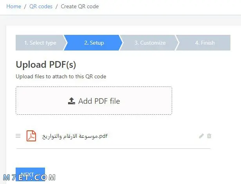This screenshot has width=241, height=184.
Task: Click the blue NEXT button
Action: 30,174
